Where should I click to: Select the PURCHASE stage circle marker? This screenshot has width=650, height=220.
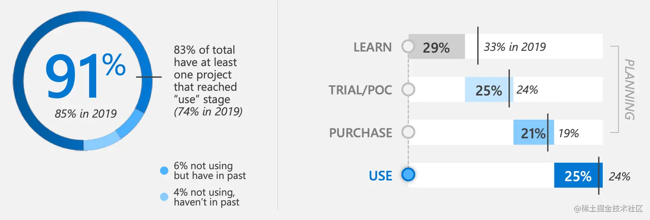tap(408, 132)
